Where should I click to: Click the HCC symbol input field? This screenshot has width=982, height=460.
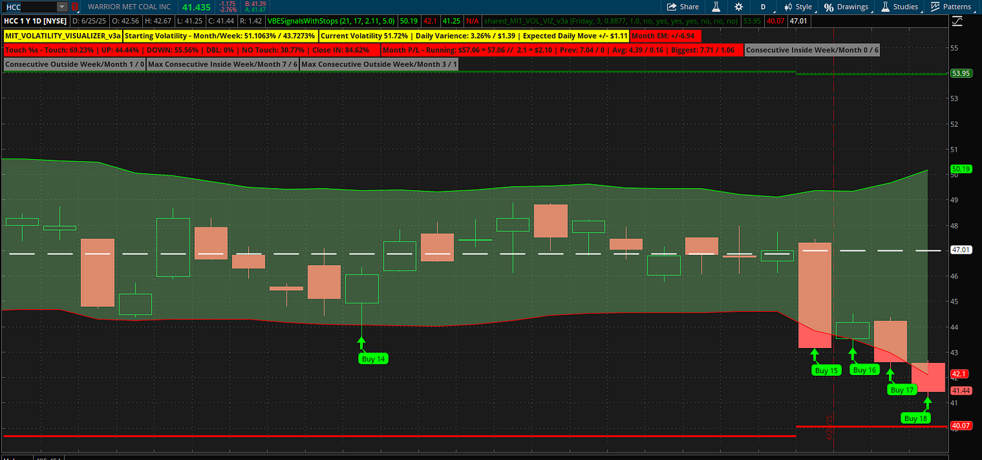coord(29,7)
